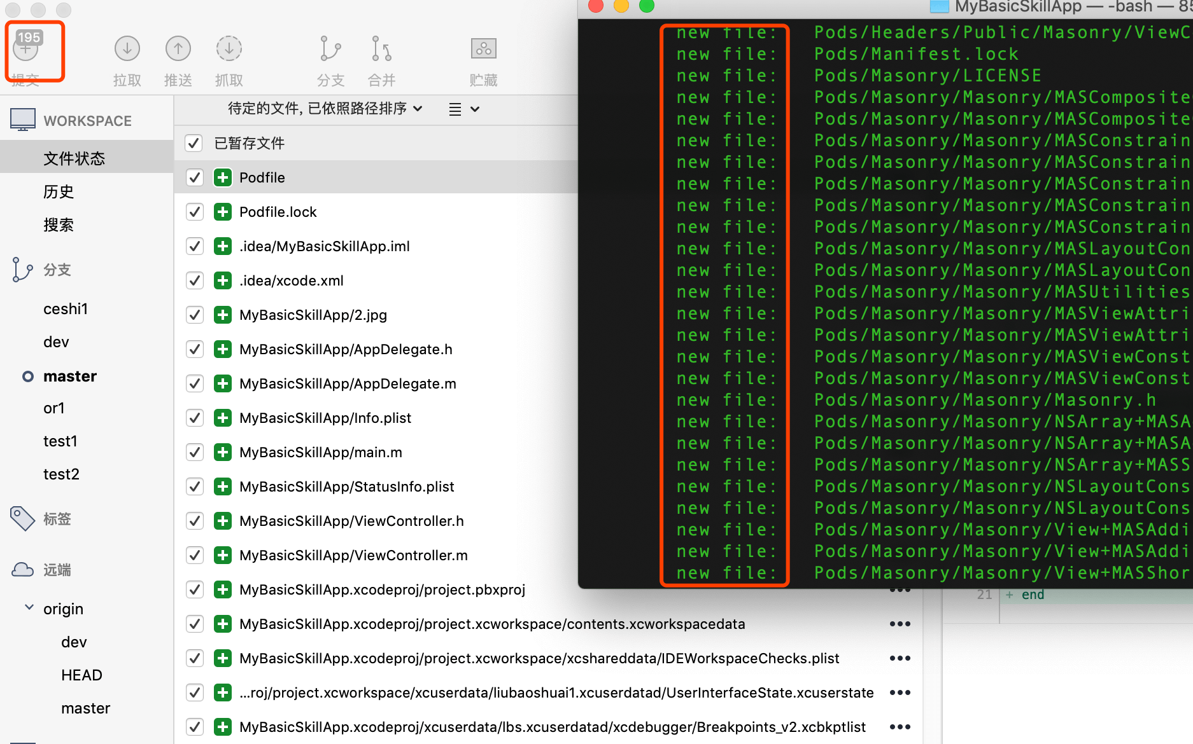Click the Stash (贮藏) toolbar icon
This screenshot has width=1193, height=744.
point(484,48)
